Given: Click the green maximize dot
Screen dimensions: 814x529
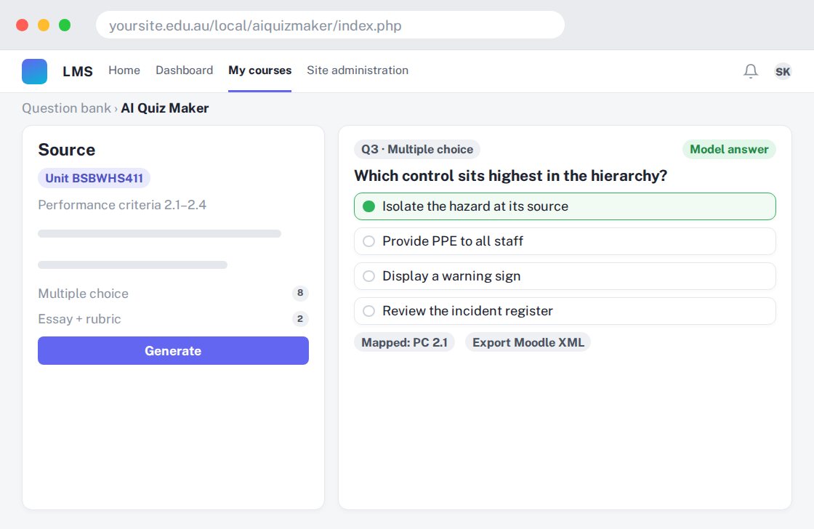Looking at the screenshot, I should tap(65, 25).
